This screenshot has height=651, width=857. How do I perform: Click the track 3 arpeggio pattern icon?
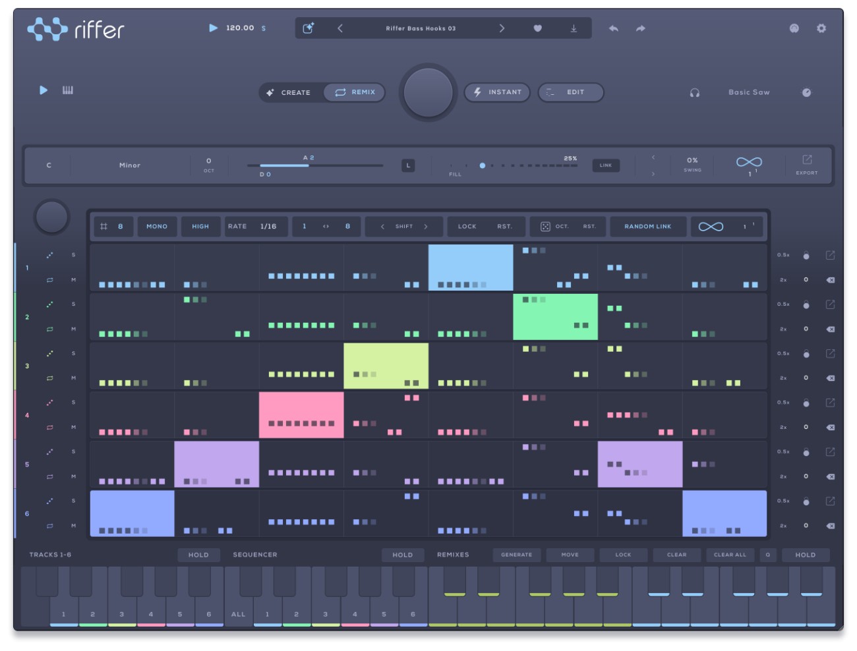[49, 354]
